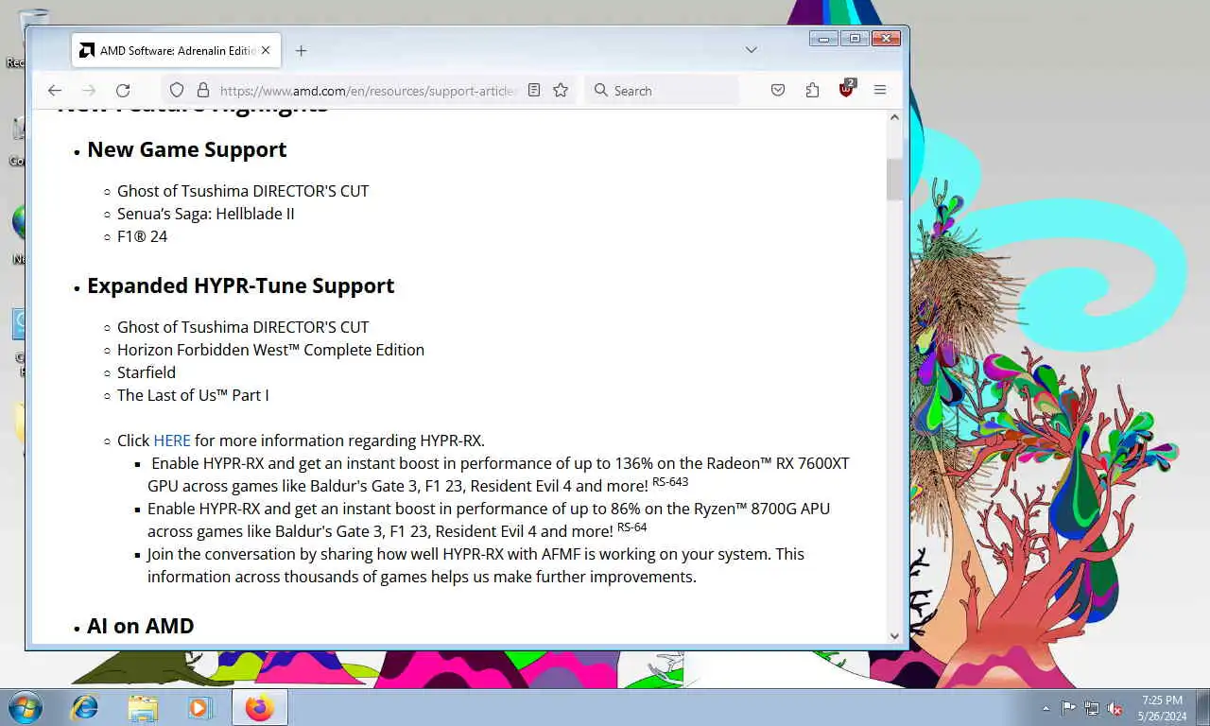The height and width of the screenshot is (726, 1210).
Task: Click 'Senua’s Saga: Hellblade II' text
Action: (x=206, y=214)
